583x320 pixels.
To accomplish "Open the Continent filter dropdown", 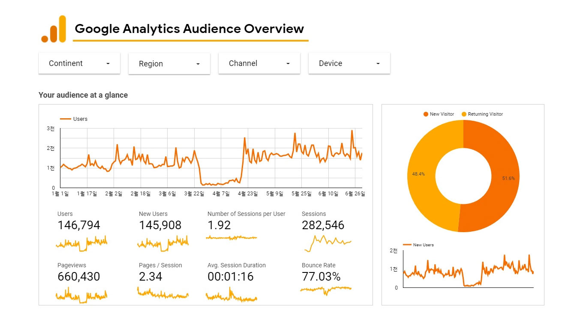I will click(79, 63).
